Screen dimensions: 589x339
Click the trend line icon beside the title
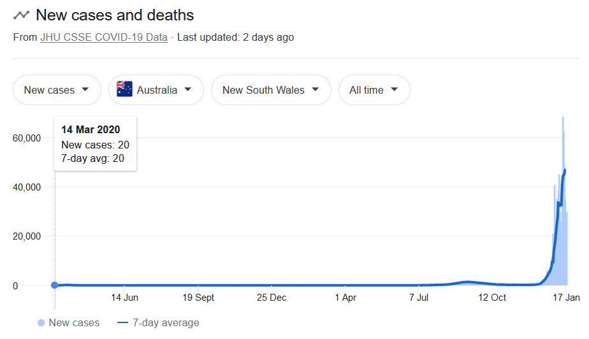(x=22, y=15)
